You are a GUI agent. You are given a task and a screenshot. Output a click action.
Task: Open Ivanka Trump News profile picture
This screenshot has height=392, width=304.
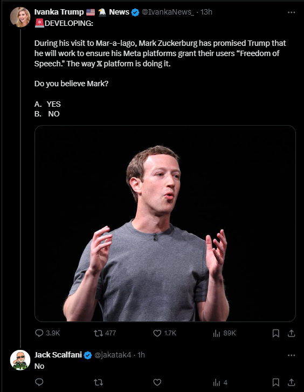click(x=20, y=17)
